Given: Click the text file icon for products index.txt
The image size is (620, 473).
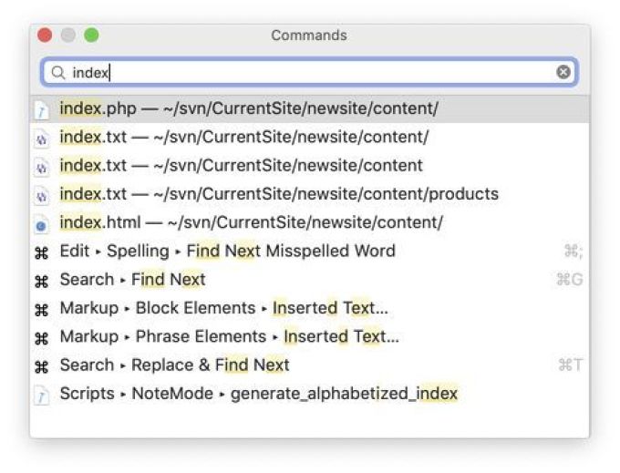Looking at the screenshot, I should (x=42, y=196).
